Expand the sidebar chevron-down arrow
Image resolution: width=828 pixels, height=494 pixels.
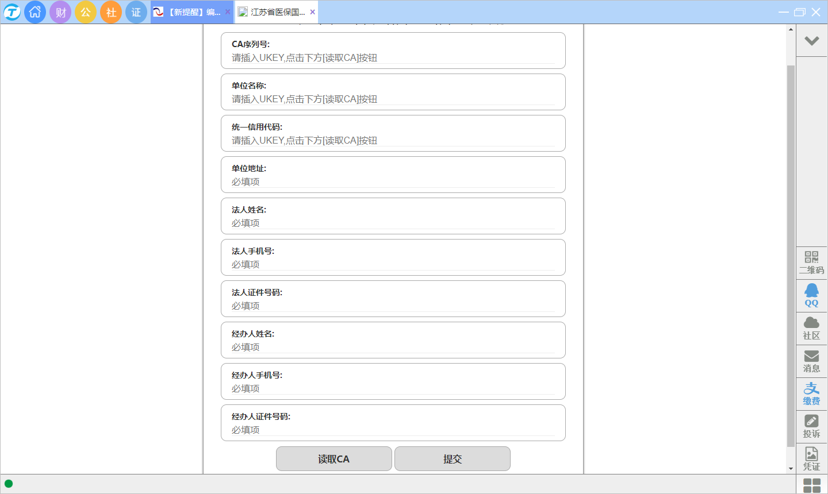(x=811, y=41)
